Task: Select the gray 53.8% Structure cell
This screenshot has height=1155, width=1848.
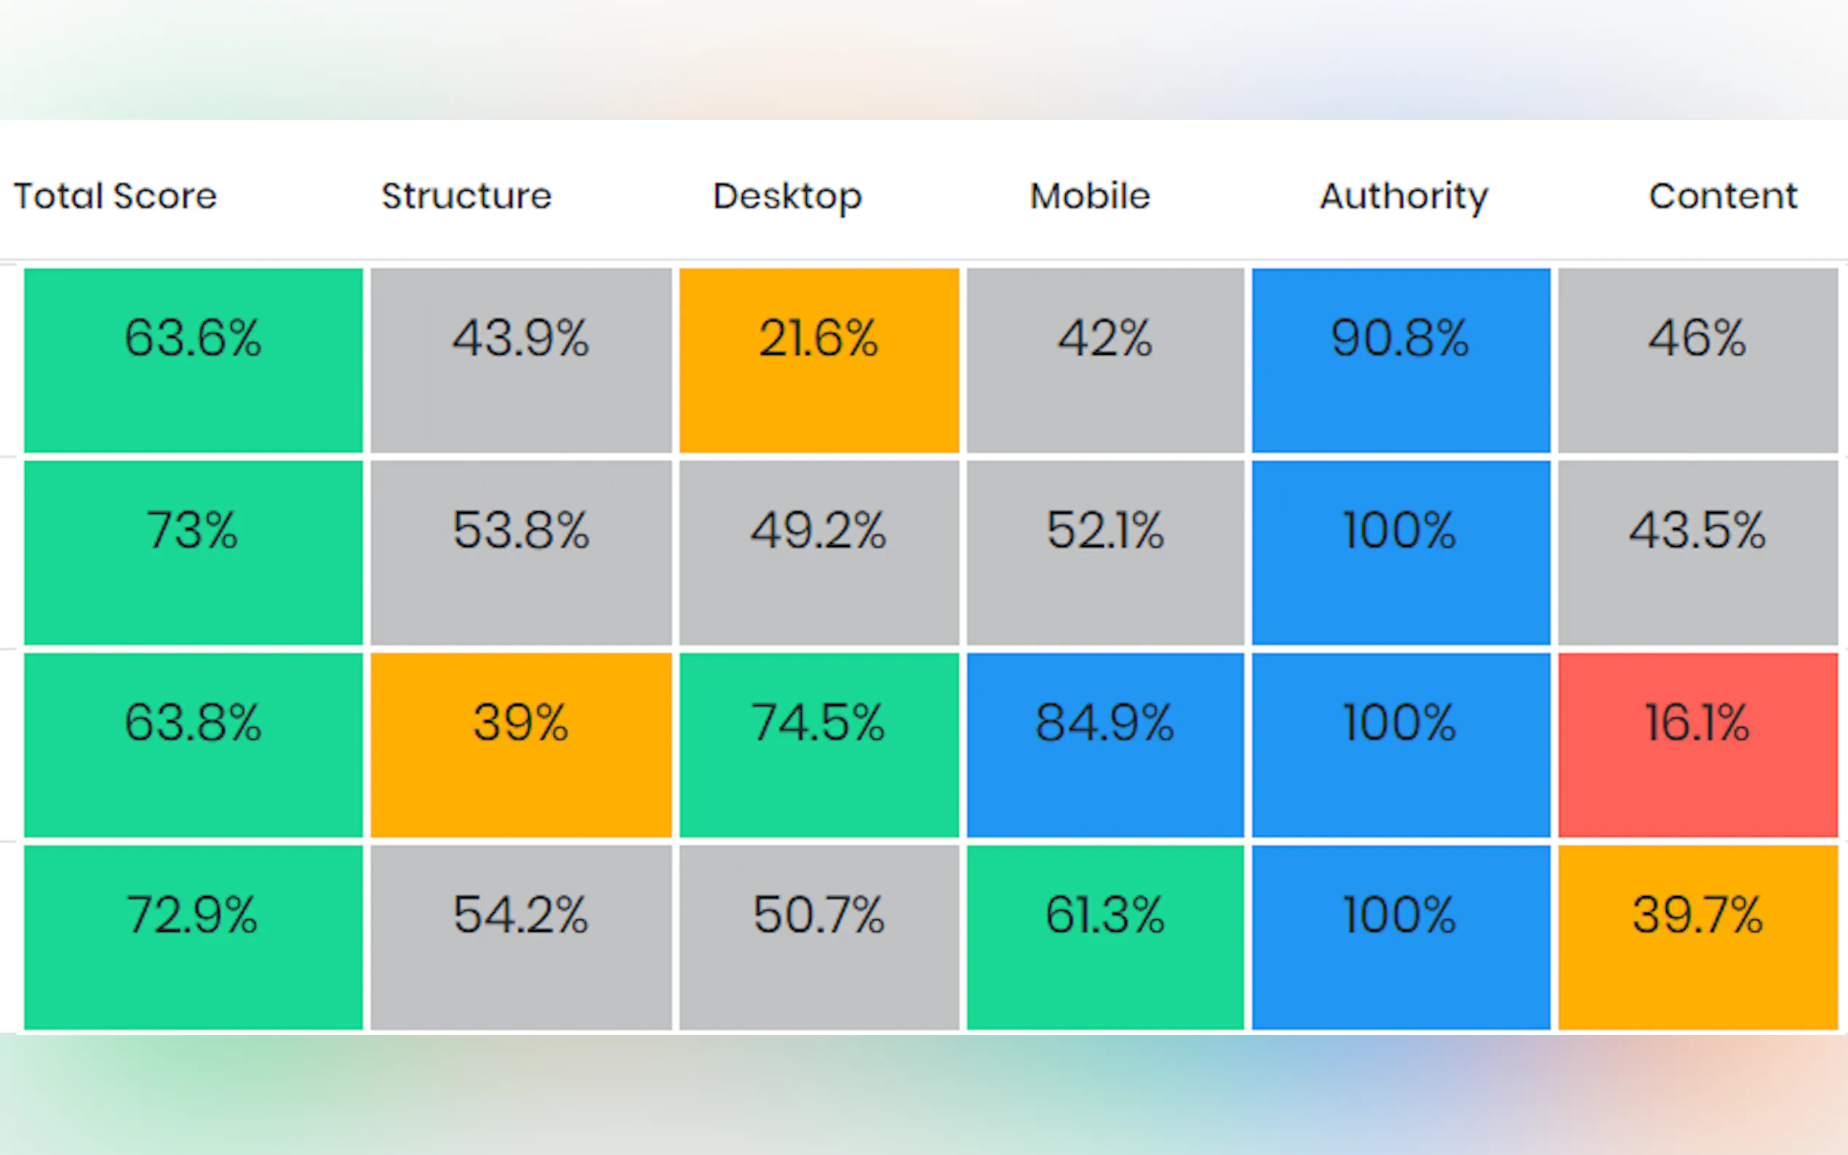Action: click(521, 552)
